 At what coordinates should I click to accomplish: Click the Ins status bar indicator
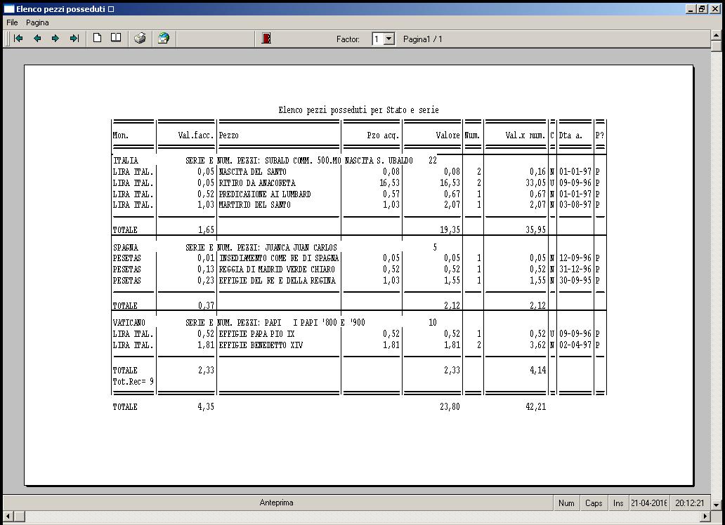(618, 503)
